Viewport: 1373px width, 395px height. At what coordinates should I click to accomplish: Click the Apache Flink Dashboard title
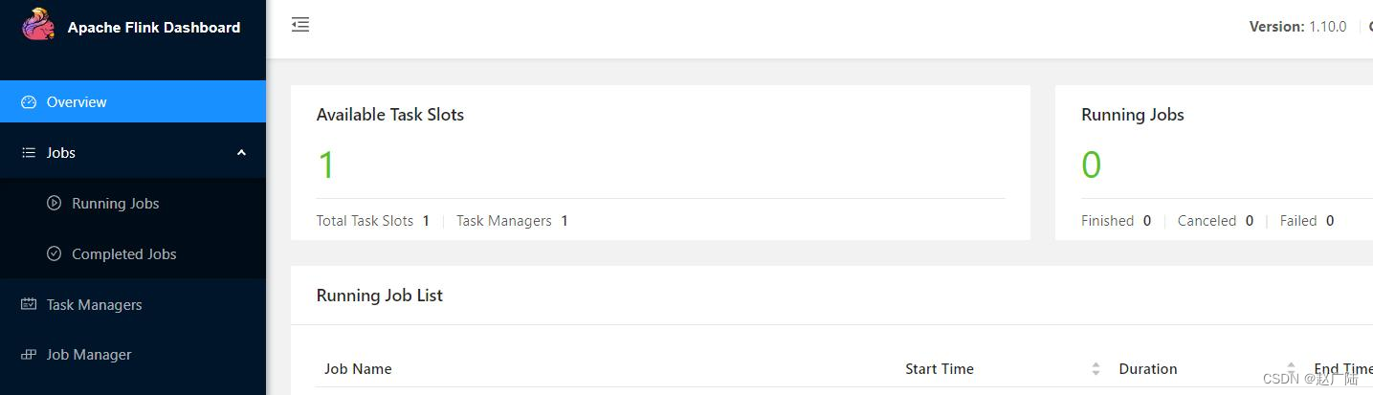tap(154, 28)
